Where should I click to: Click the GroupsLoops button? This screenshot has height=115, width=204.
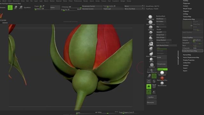pyautogui.click(x=162, y=64)
